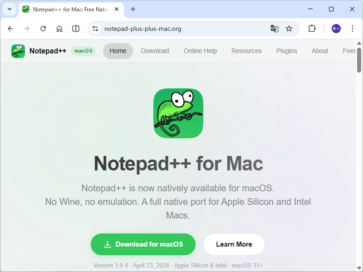Expand the tab search chevron
Image resolution: width=363 pixels, height=272 pixels.
(10, 9)
